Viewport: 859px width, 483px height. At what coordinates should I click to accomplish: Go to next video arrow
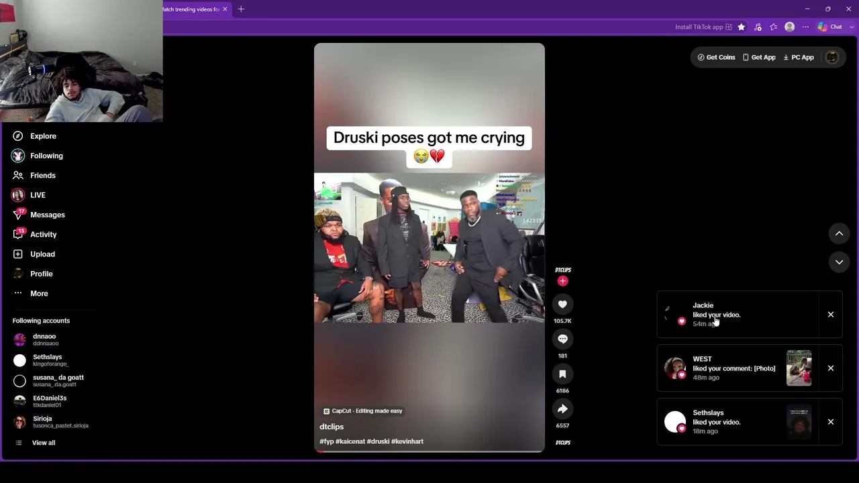tap(839, 262)
